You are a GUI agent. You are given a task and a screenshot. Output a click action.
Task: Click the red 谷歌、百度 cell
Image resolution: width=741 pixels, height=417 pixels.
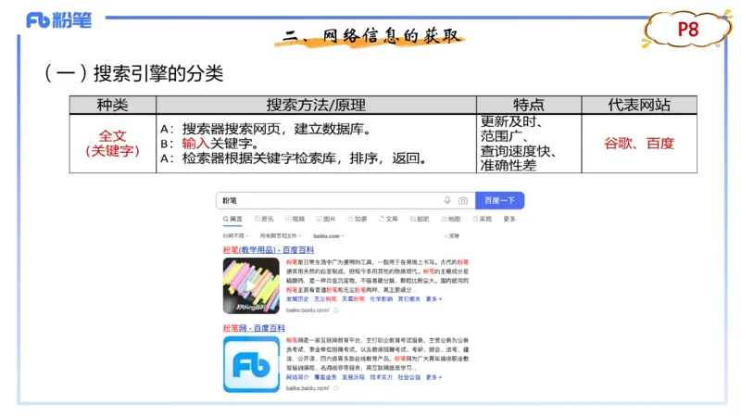tap(639, 144)
